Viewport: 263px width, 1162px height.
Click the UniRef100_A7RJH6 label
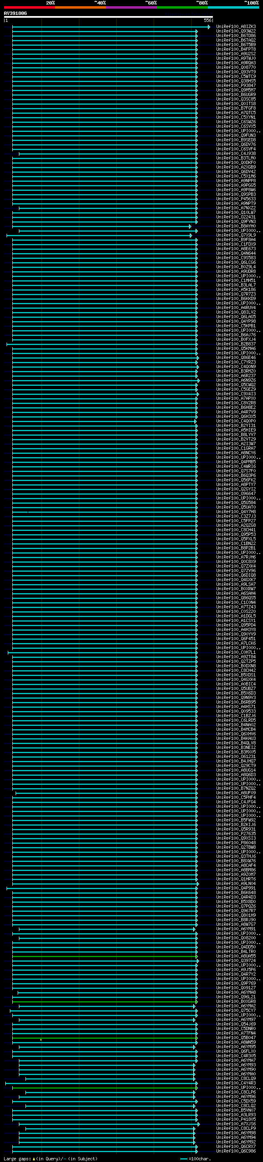click(236, 557)
